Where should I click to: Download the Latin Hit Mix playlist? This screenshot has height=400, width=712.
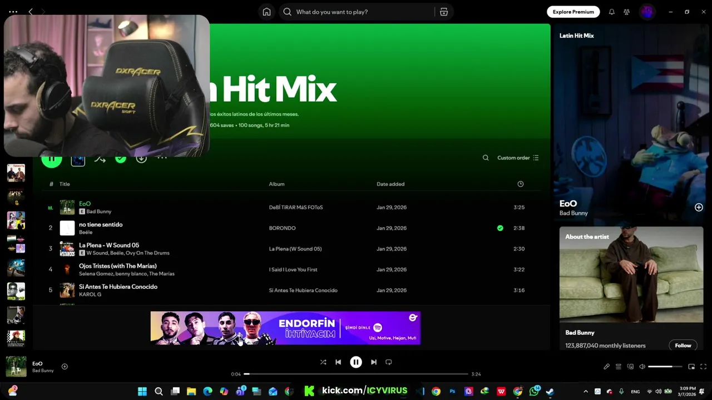[x=141, y=158]
